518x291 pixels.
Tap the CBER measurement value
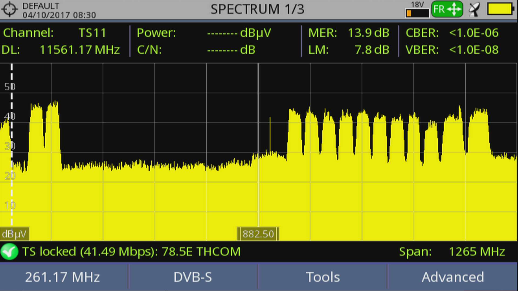473,33
